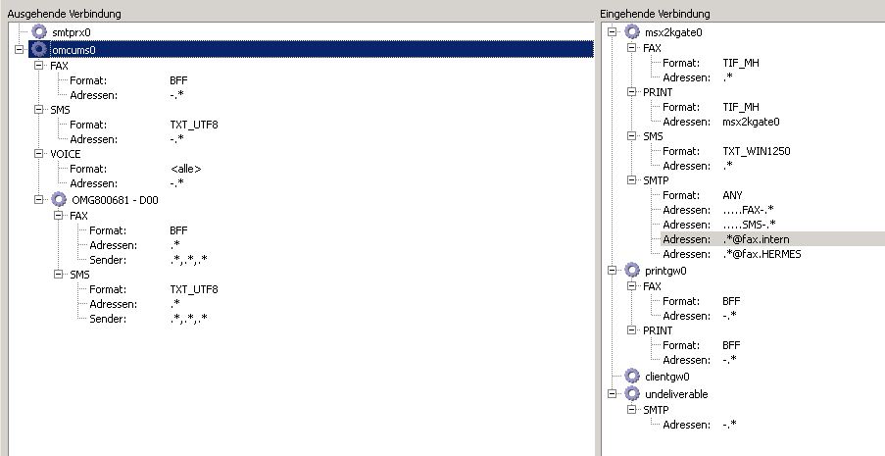885x456 pixels.
Task: Collapse the omcums0 tree node
Action: [22, 49]
